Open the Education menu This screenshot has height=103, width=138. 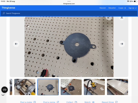[112, 8]
